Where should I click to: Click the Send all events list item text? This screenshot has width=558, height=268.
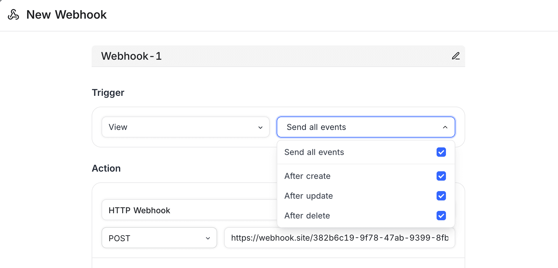pos(314,152)
